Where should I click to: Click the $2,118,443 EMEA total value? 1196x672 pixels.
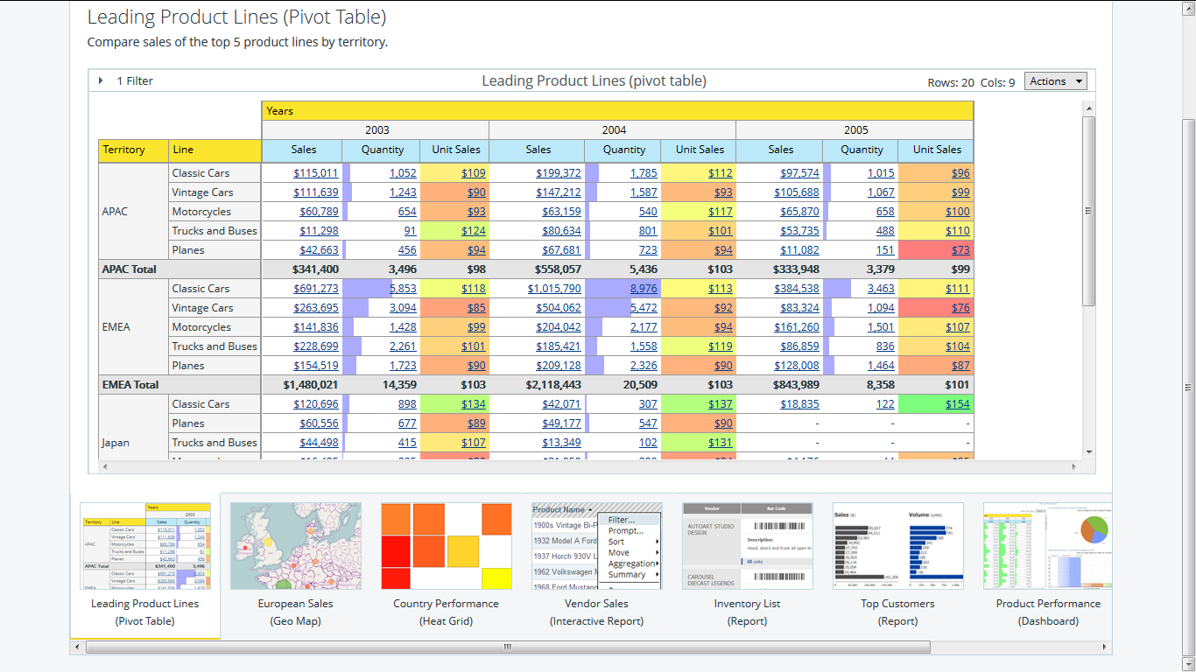point(554,385)
